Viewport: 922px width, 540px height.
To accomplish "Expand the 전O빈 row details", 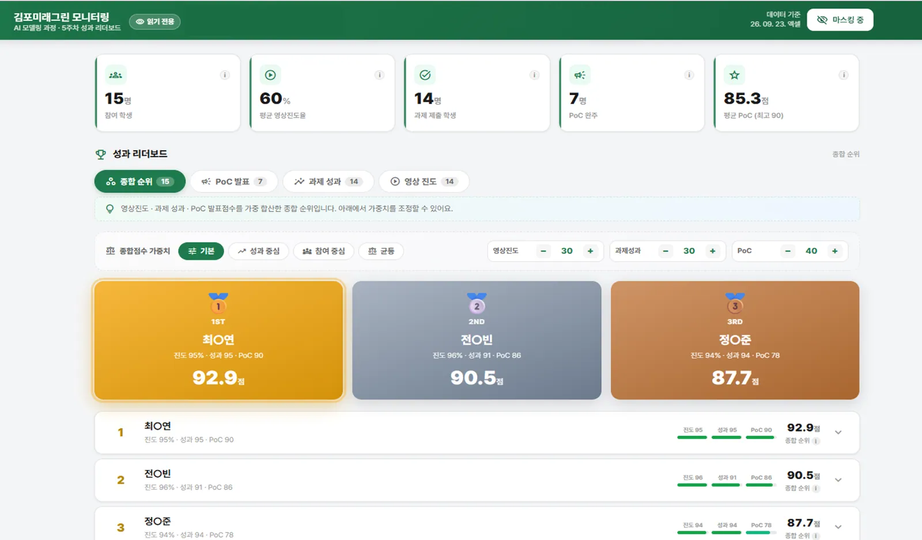I will pyautogui.click(x=838, y=479).
